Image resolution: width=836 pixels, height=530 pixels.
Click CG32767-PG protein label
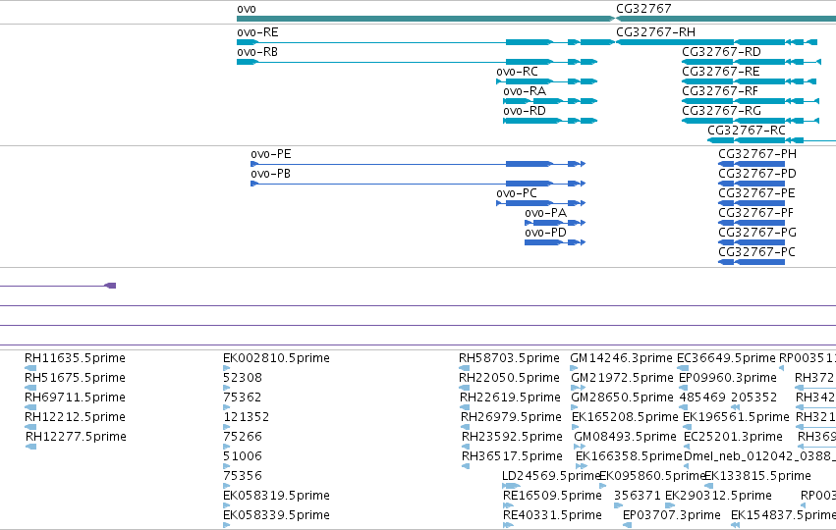757,234
